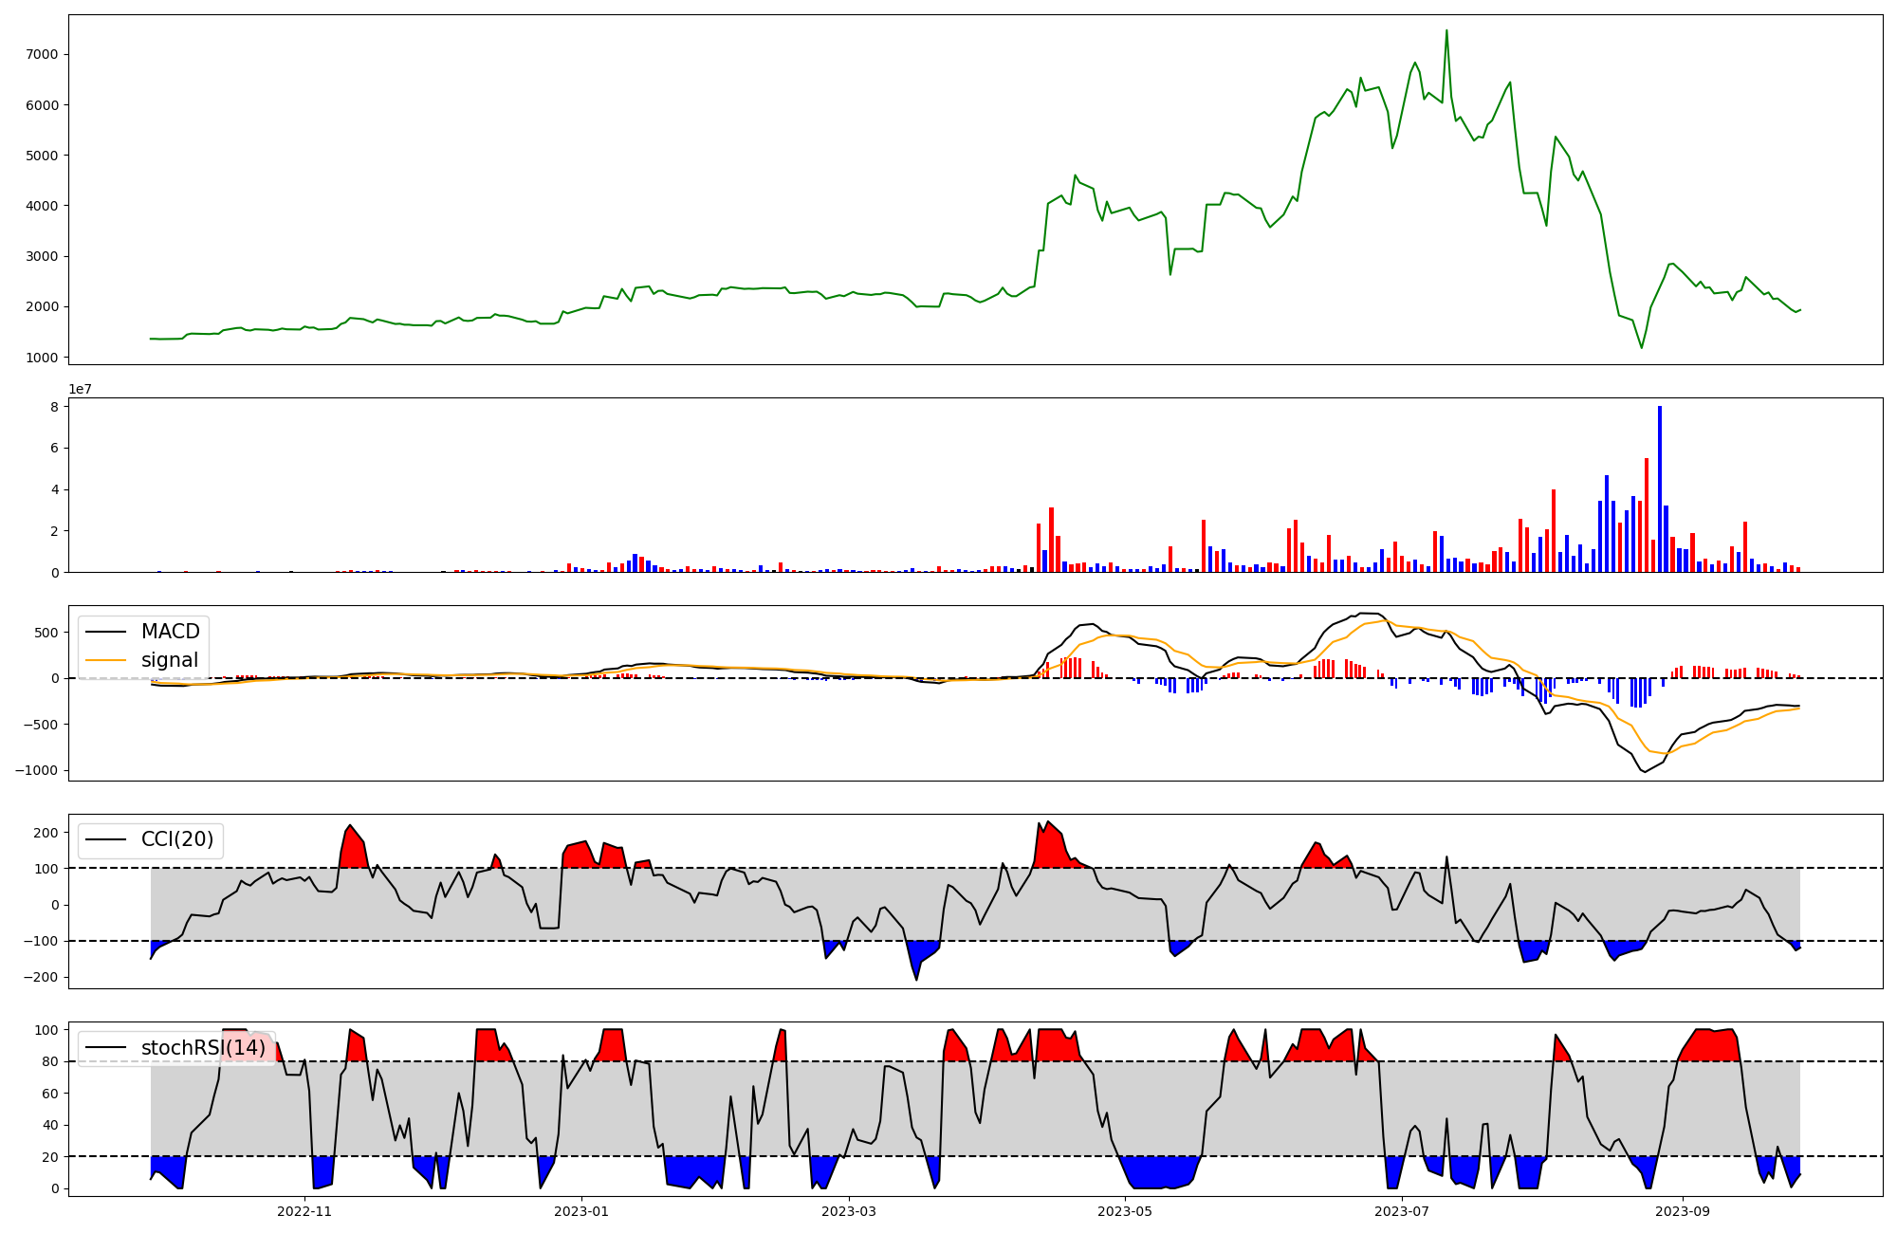Click the highest price peak above 7000
The height and width of the screenshot is (1233, 1897).
tap(1446, 31)
